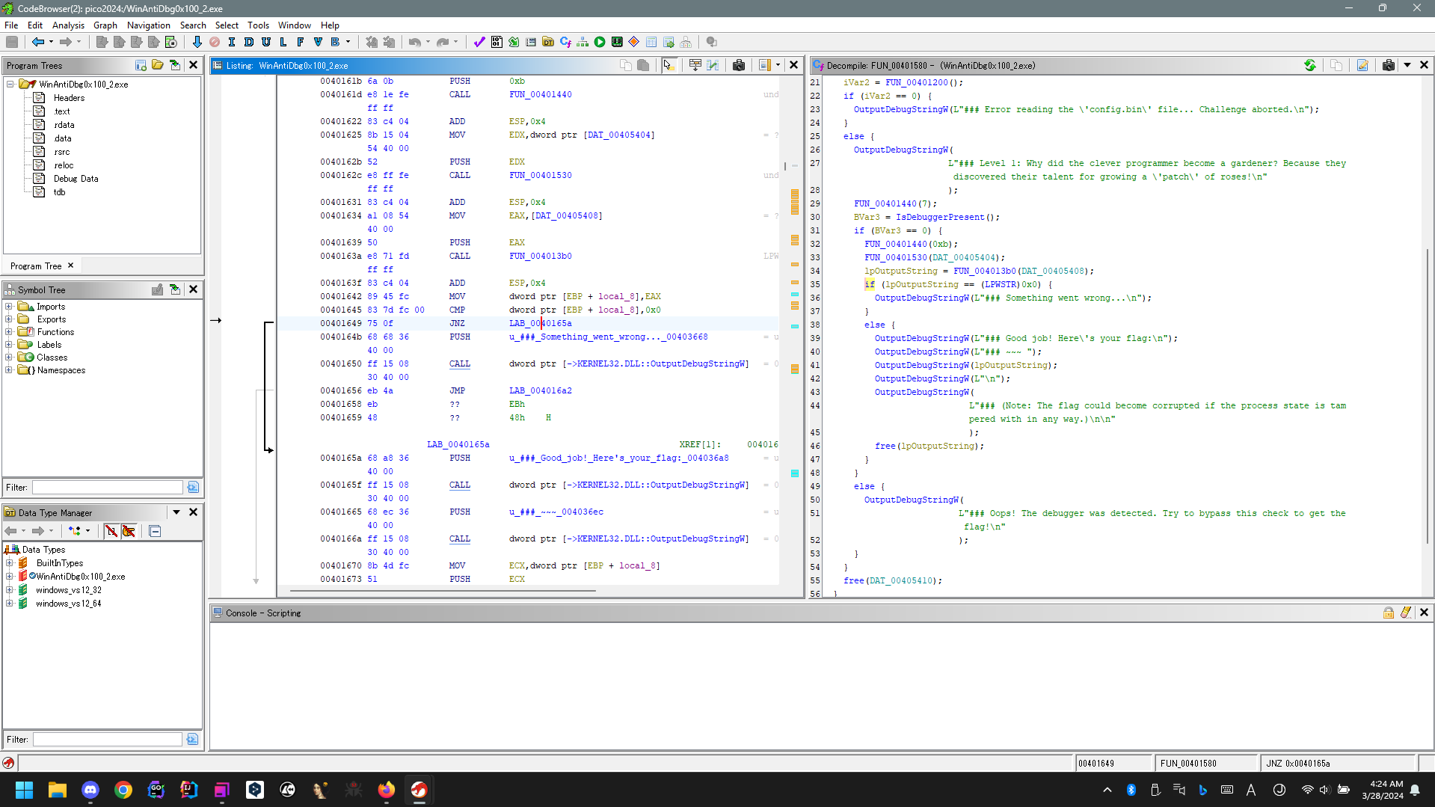
Task: Expand the Functions folder in Symbol Tree
Action: point(9,332)
